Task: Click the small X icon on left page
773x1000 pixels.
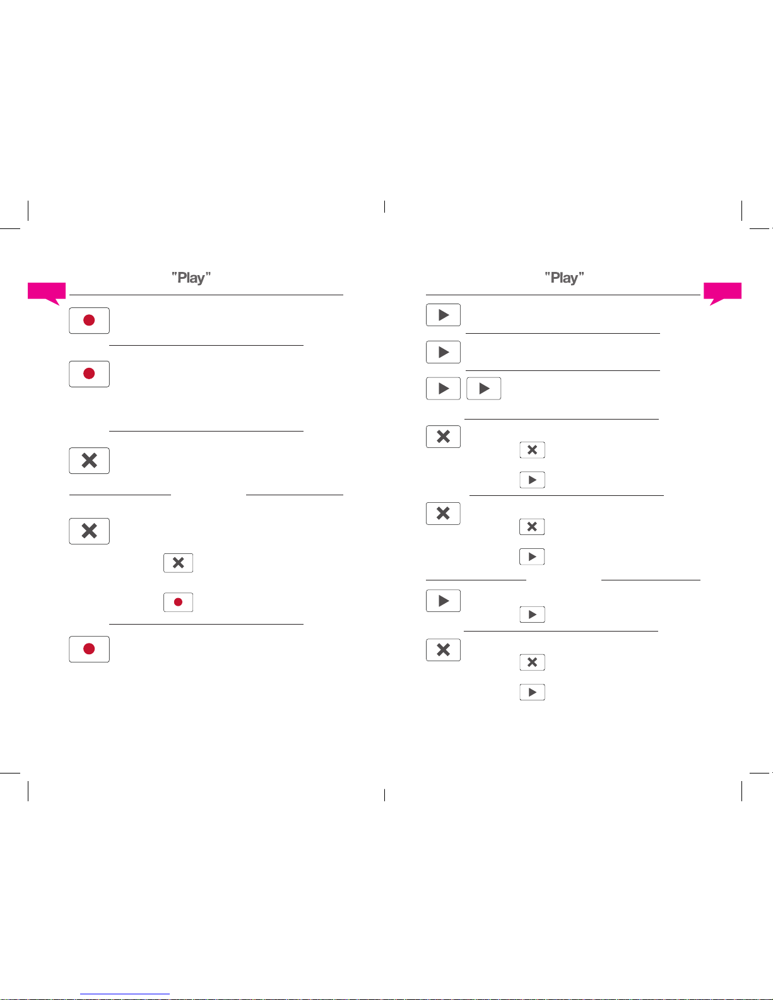Action: pos(178,563)
